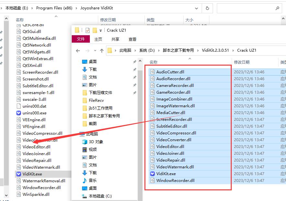Click the unins000.exe application icon
Image resolution: width=286 pixels, height=201 pixels.
pos(19,113)
